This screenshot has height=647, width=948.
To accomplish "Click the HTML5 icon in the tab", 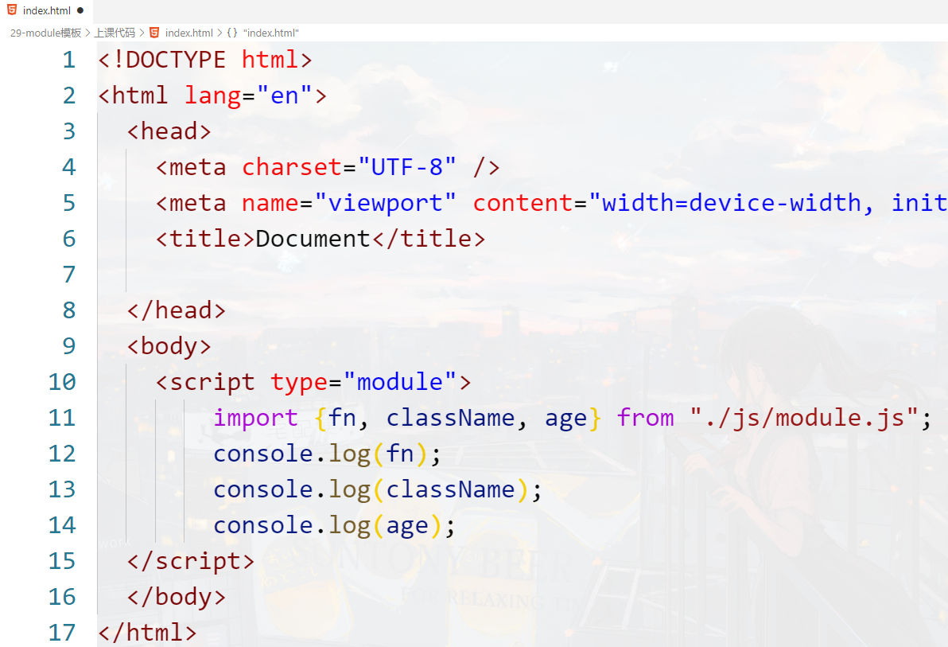I will point(12,10).
